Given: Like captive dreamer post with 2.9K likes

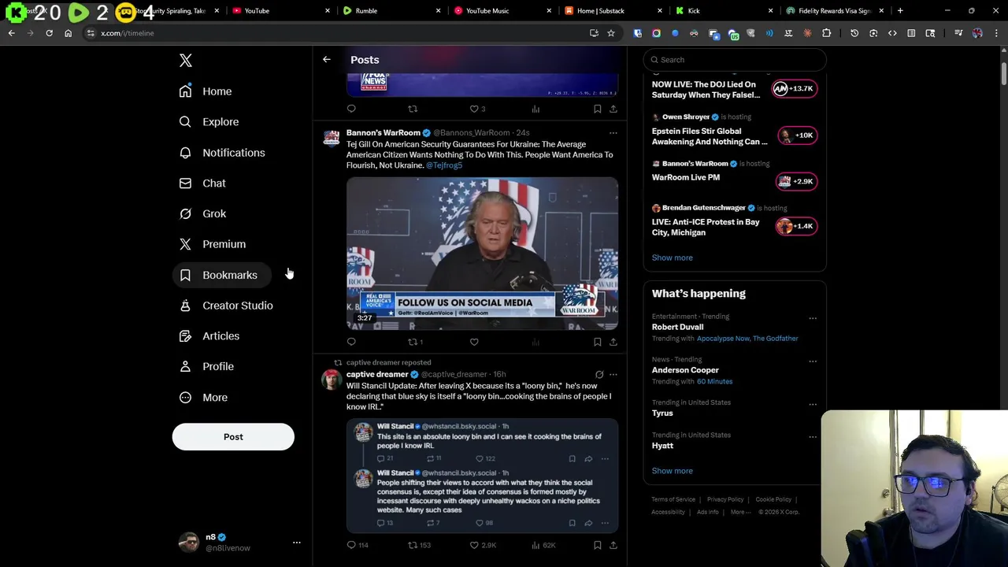Looking at the screenshot, I should click(x=483, y=545).
